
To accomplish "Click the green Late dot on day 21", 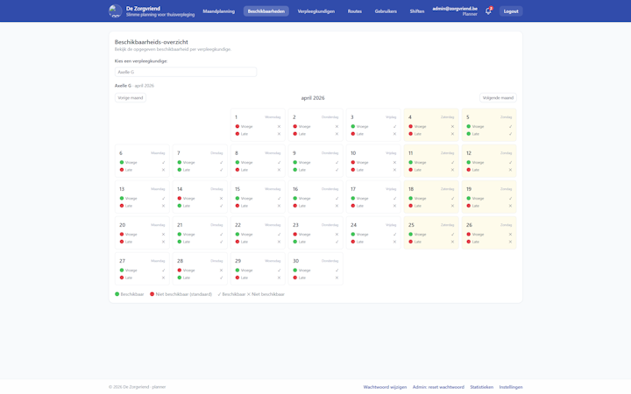I will 180,242.
